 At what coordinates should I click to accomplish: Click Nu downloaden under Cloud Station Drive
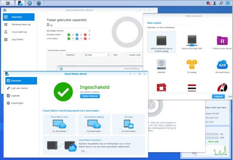click(59, 131)
